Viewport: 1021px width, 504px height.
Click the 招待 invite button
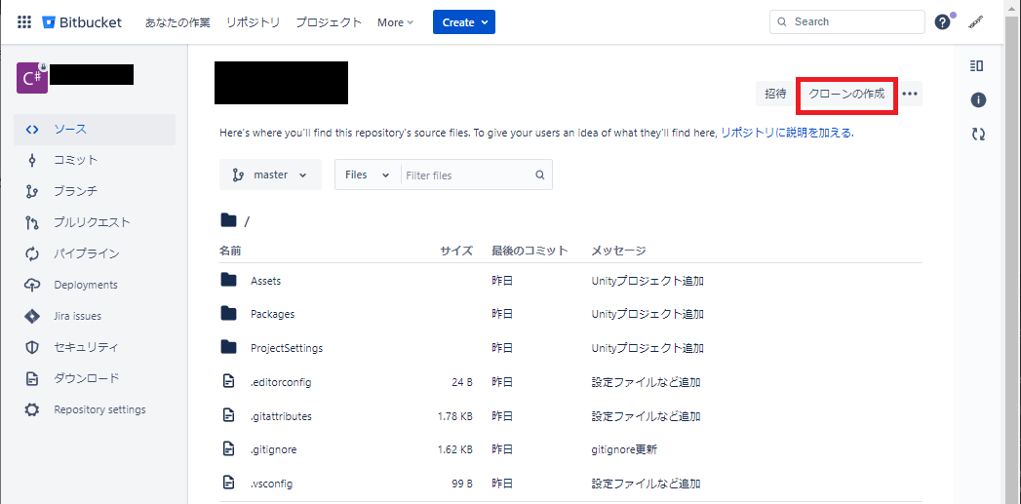(775, 94)
